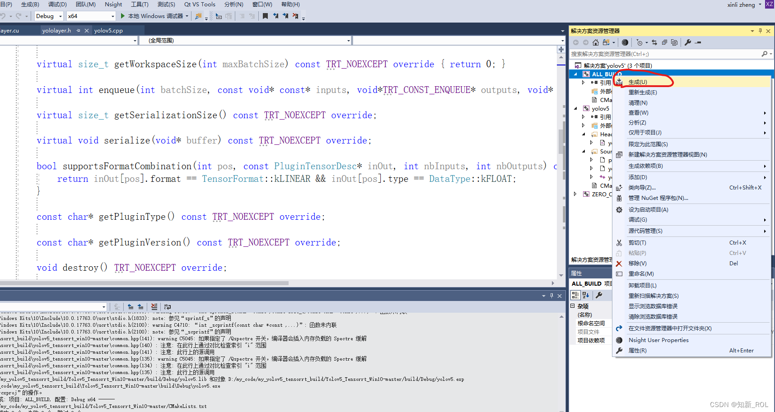This screenshot has height=412, width=775.
Task: Click 重新生成(E) to rebuild the project
Action: coord(642,92)
